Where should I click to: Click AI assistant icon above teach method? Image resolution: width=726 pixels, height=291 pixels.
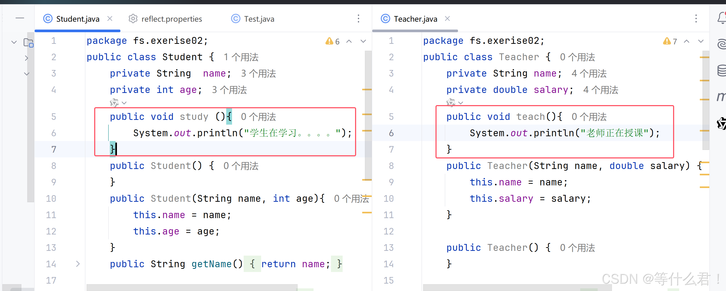coord(450,103)
